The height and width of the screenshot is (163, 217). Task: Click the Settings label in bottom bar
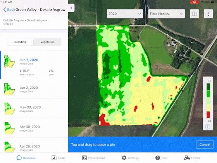click(x=133, y=158)
